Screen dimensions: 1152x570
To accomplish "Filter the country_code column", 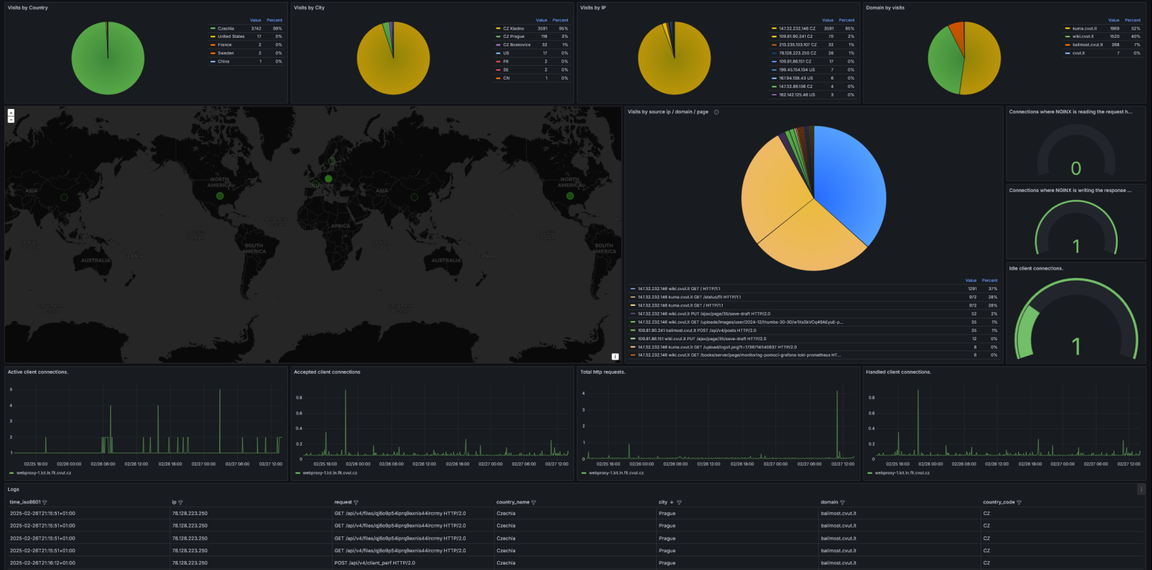I will pos(1019,503).
